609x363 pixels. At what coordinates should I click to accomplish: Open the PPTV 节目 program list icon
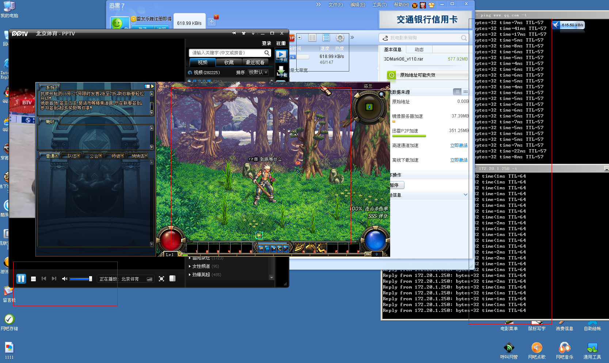point(281,56)
